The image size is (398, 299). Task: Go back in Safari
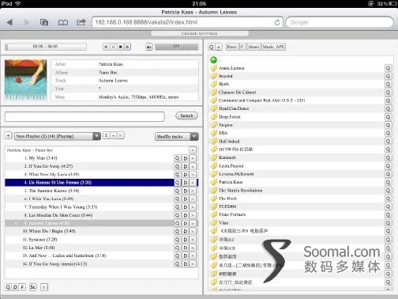pos(9,22)
